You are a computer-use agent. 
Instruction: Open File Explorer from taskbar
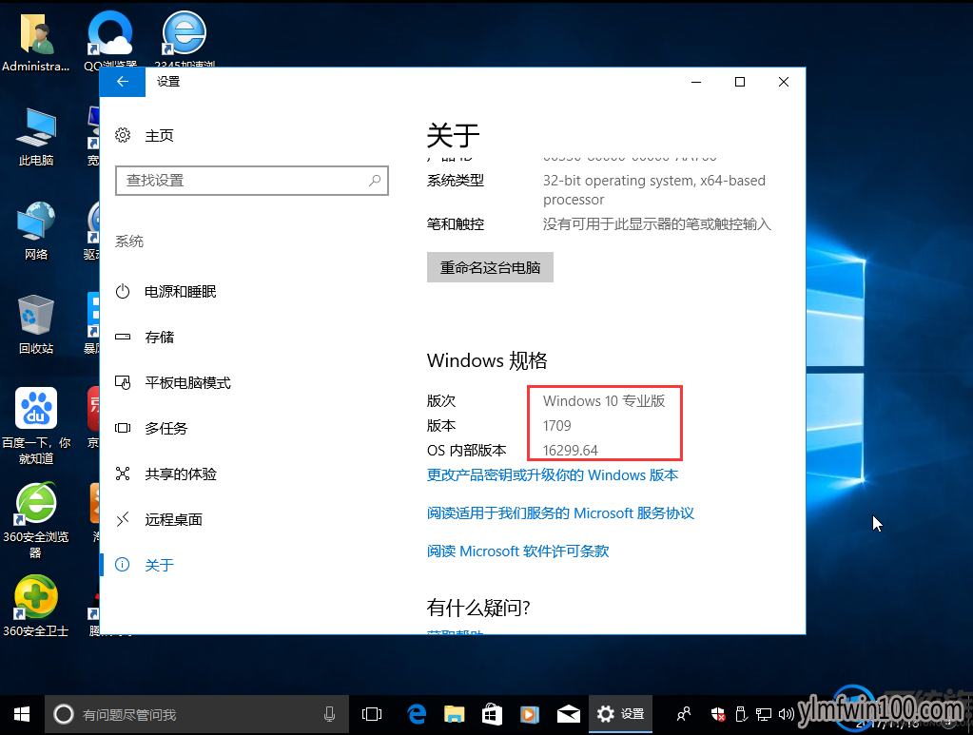pos(455,714)
